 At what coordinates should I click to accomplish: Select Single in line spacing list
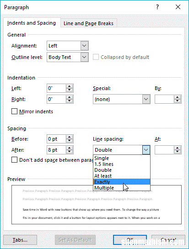coord(122,158)
